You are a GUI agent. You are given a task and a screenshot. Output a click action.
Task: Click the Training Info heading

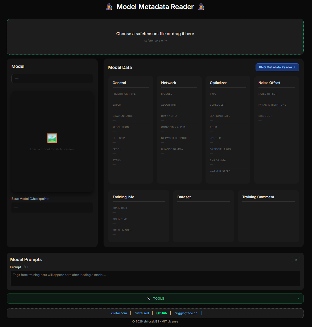point(123,197)
